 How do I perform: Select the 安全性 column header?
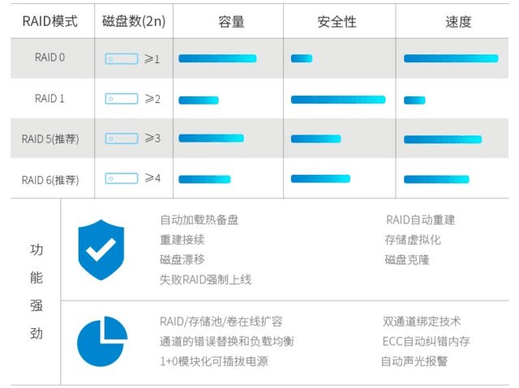(x=337, y=22)
